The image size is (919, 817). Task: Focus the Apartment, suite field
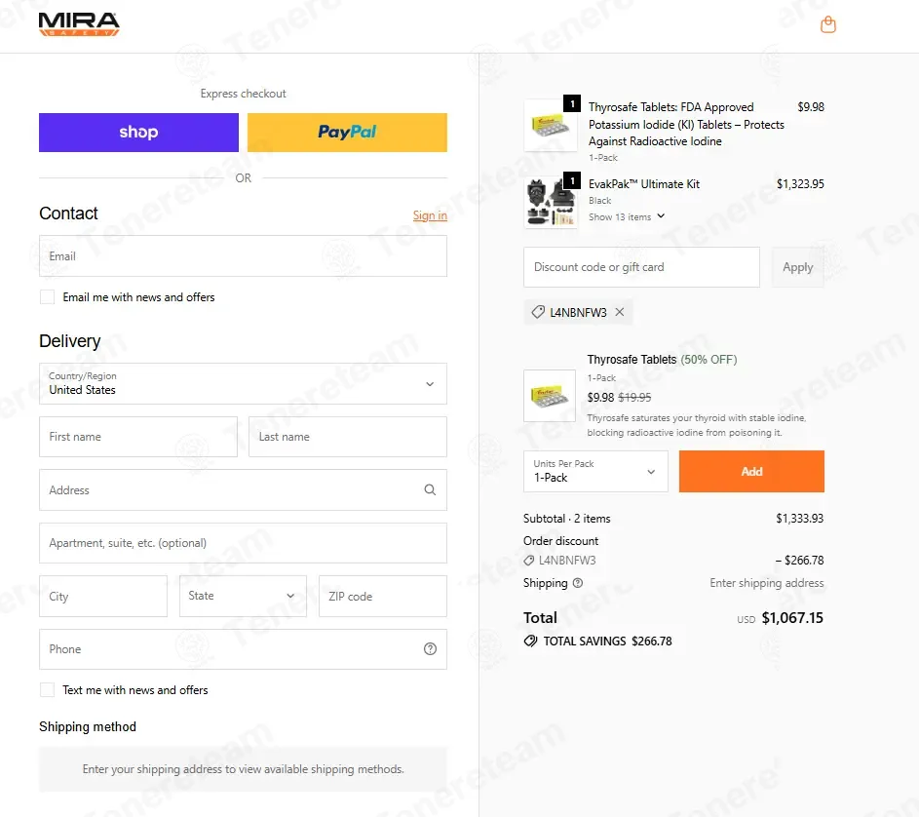click(x=243, y=543)
